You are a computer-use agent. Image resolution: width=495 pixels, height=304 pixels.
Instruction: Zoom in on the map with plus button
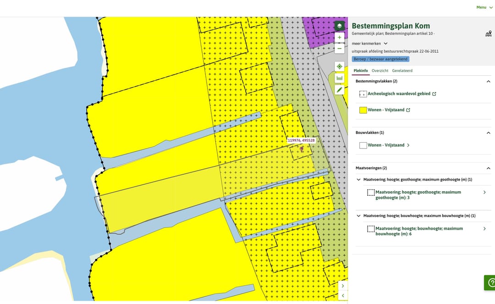tap(339, 38)
